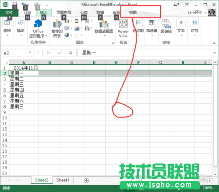Select cell with 星期五
Image resolution: width=219 pixels, height=192 pixels.
pyautogui.click(x=24, y=96)
